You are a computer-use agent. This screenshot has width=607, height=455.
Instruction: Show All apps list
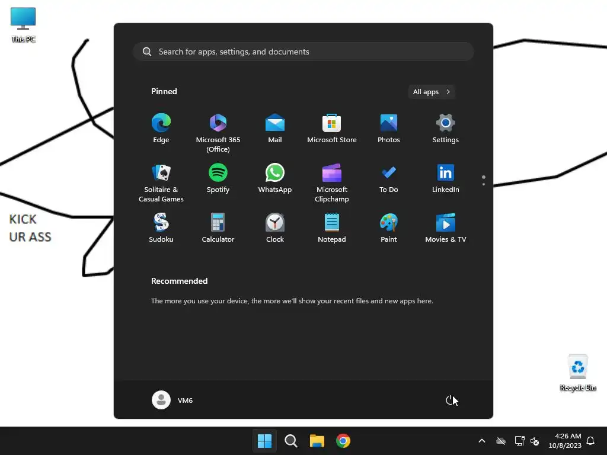pyautogui.click(x=432, y=92)
